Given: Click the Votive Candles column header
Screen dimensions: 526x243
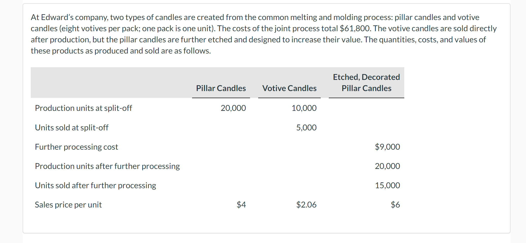Looking at the screenshot, I should [289, 88].
